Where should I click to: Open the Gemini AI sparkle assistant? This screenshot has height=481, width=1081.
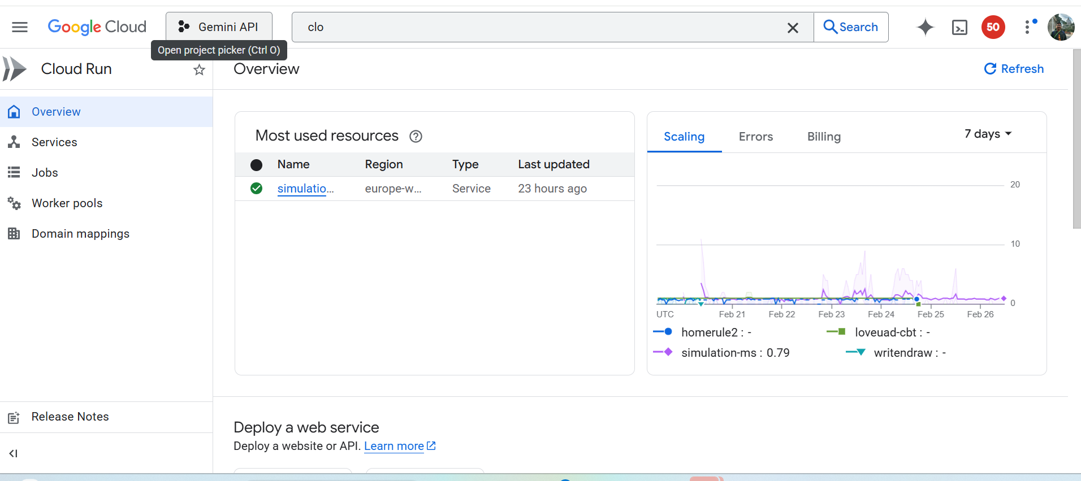(925, 27)
